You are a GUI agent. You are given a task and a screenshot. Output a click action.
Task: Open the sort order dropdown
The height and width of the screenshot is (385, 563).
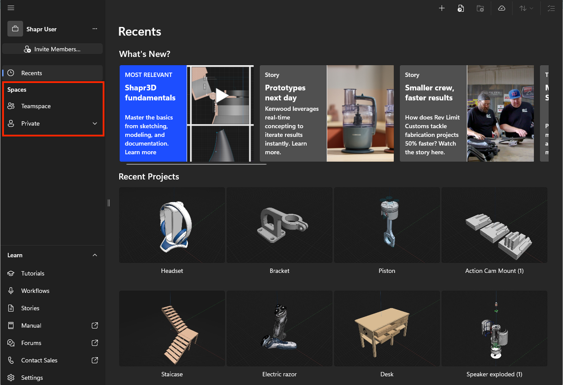pos(526,8)
